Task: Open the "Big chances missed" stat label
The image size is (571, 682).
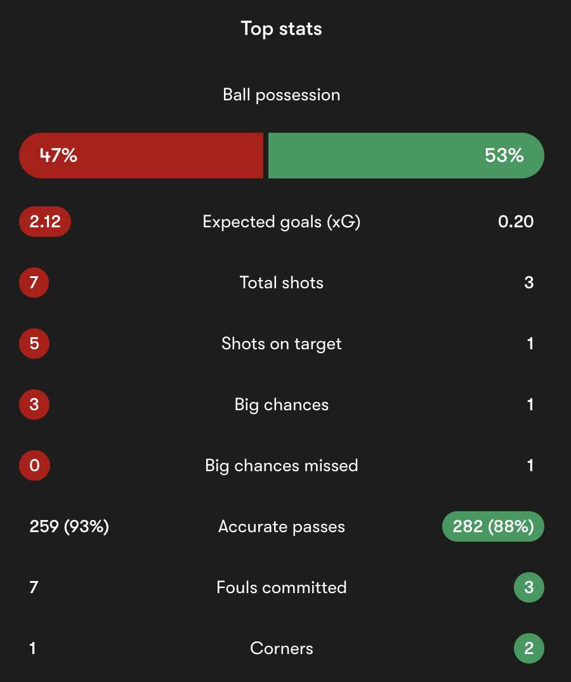Action: (282, 465)
